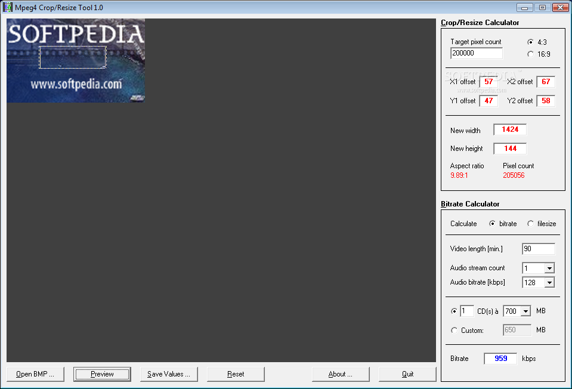
Task: Click the loaded Softpedia image preview
Action: click(x=76, y=61)
